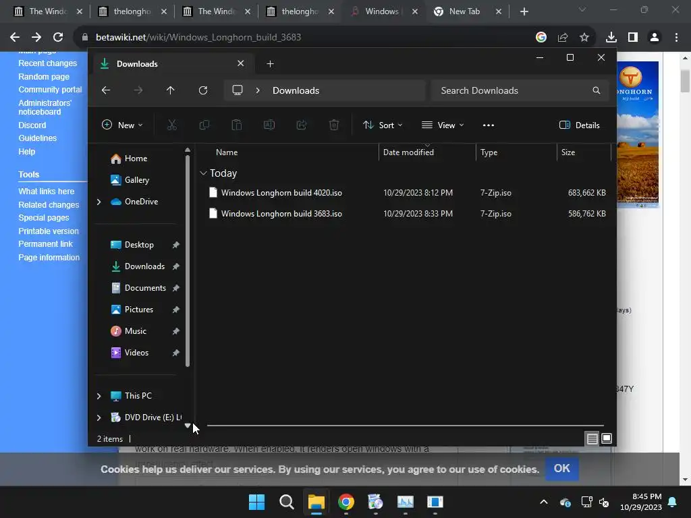691x518 pixels.
Task: Open the View dropdown
Action: click(x=443, y=125)
